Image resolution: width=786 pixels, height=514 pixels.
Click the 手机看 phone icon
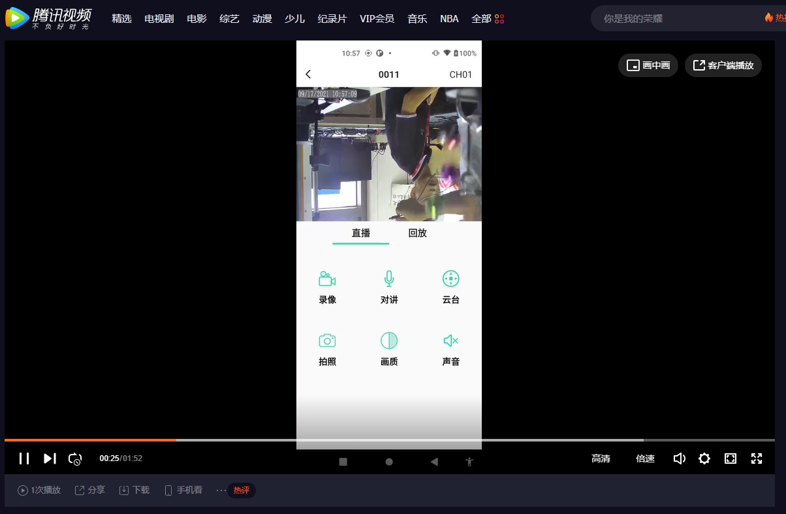[x=168, y=490]
